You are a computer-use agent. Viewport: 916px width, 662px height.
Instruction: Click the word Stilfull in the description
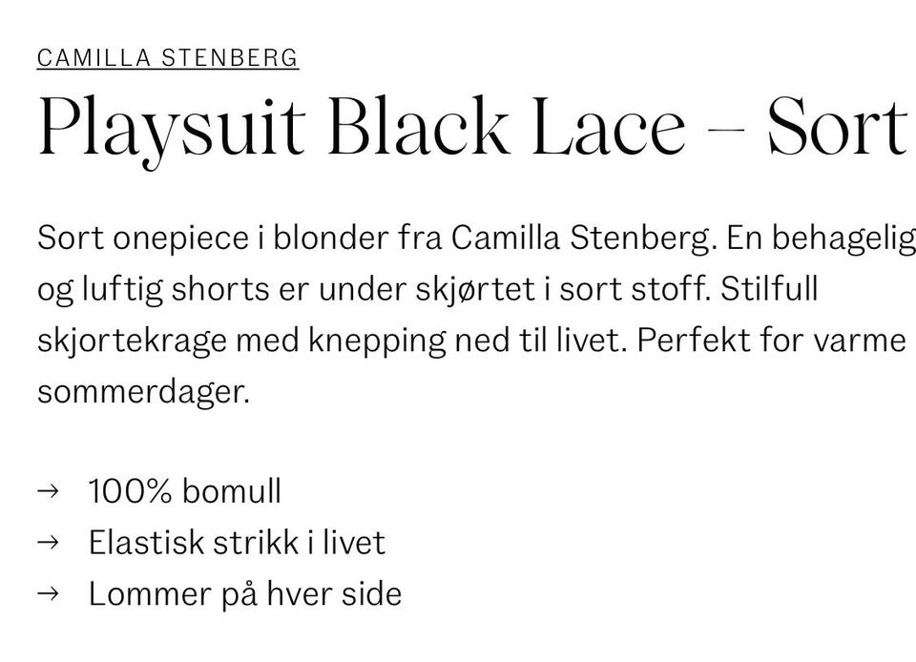(769, 288)
